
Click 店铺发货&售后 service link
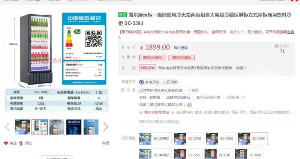[178, 97]
